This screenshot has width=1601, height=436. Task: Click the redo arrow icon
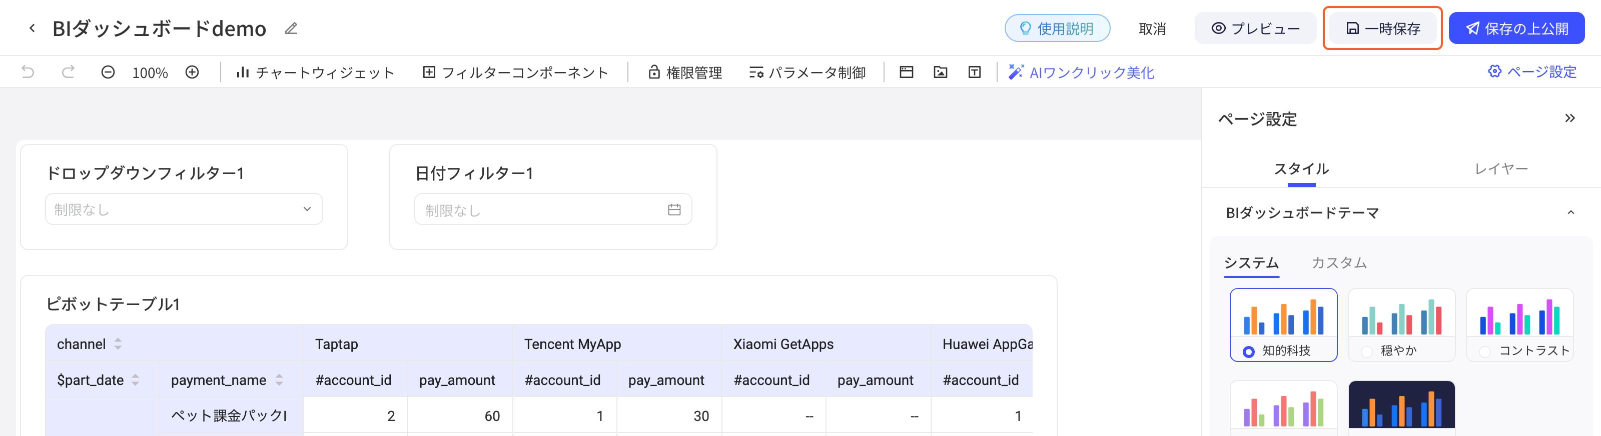coord(69,72)
